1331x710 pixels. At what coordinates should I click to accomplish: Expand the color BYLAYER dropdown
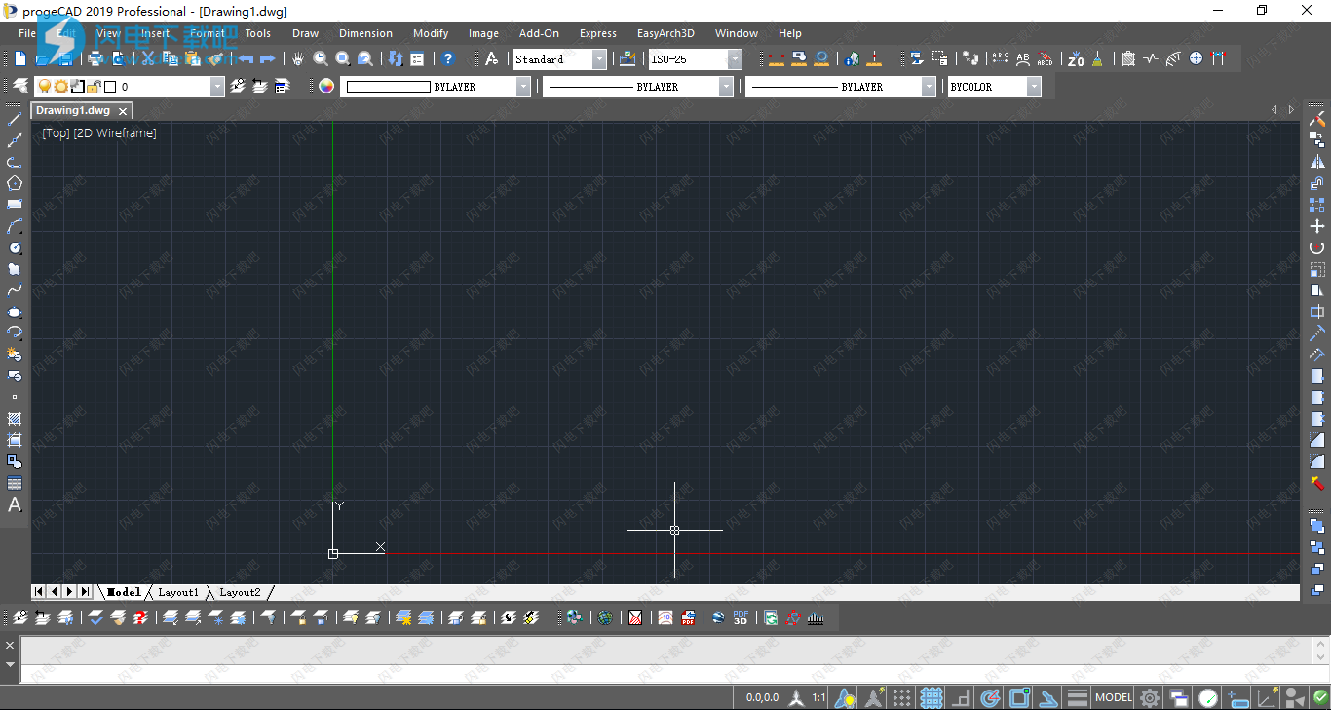coord(523,87)
